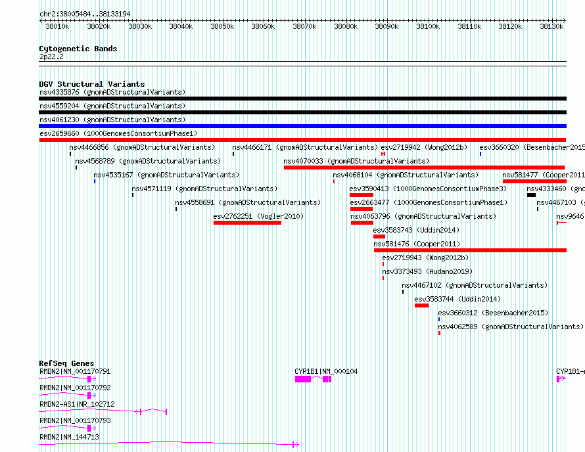585x452 pixels.
Task: Click the chr2:38005484..38133194 region label
Action: [85, 14]
